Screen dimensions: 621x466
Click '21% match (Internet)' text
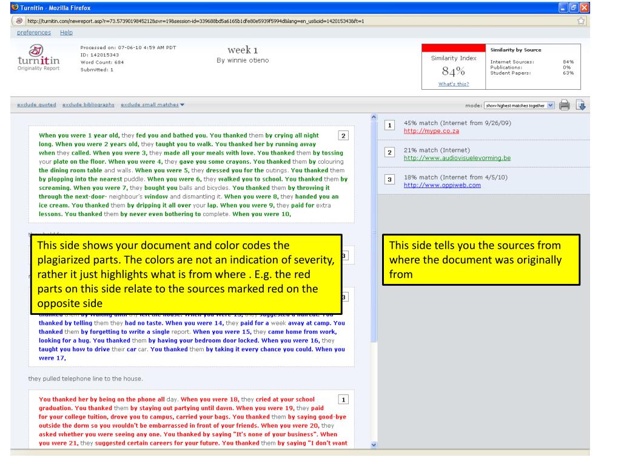tap(437, 150)
